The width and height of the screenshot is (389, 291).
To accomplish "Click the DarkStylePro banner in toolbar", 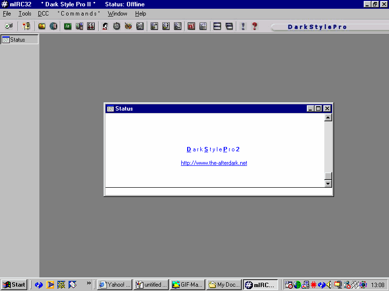I will 317,27.
